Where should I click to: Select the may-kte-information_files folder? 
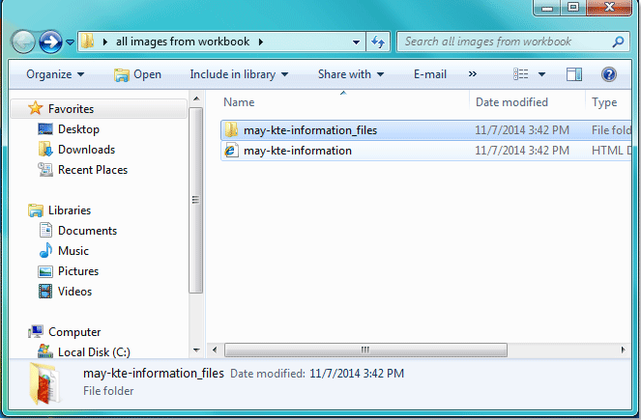point(309,130)
